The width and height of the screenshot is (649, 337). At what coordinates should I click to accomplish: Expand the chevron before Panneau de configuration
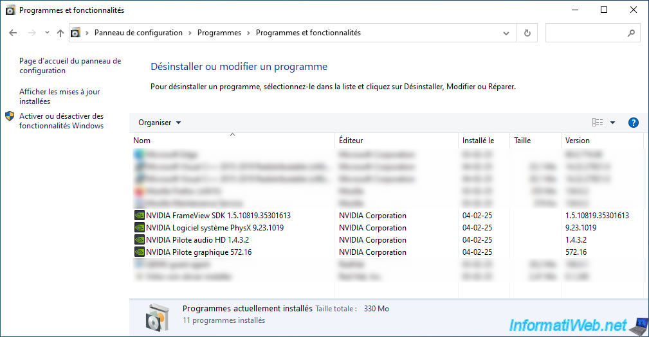coord(87,33)
